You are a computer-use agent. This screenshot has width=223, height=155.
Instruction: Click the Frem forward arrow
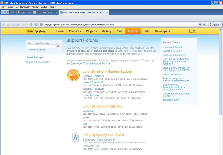click(x=18, y=25)
